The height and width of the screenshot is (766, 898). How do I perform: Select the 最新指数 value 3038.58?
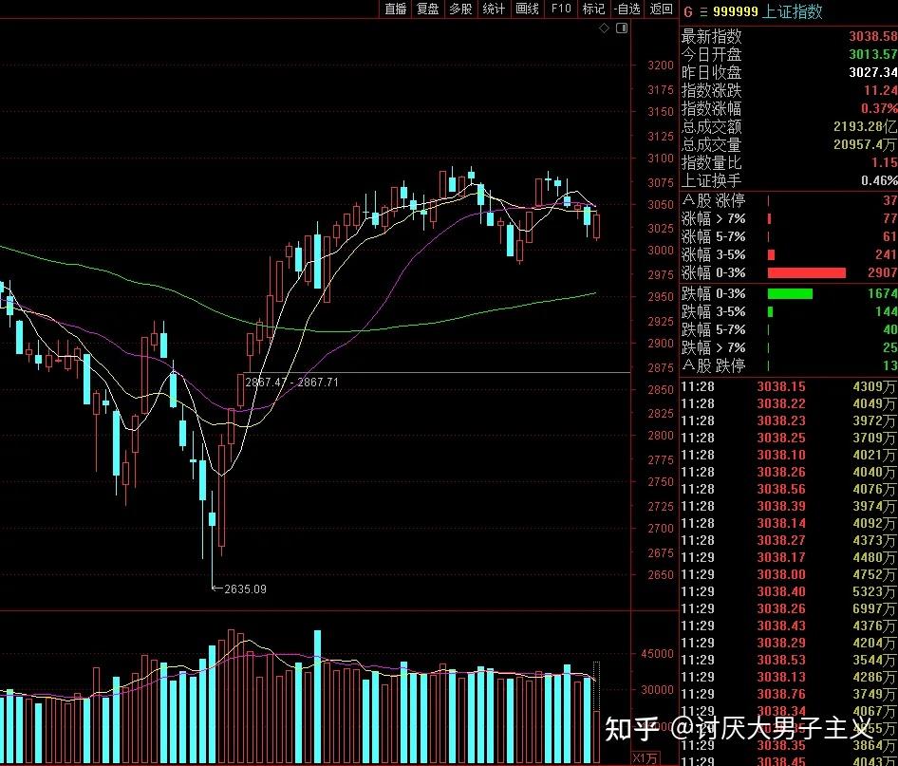(872, 36)
